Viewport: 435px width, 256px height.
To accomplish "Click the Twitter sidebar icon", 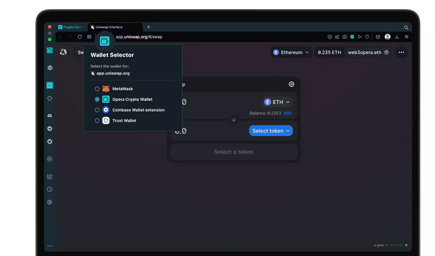I will (x=50, y=141).
